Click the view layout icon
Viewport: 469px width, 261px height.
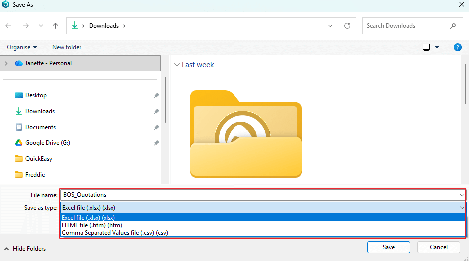coord(426,47)
